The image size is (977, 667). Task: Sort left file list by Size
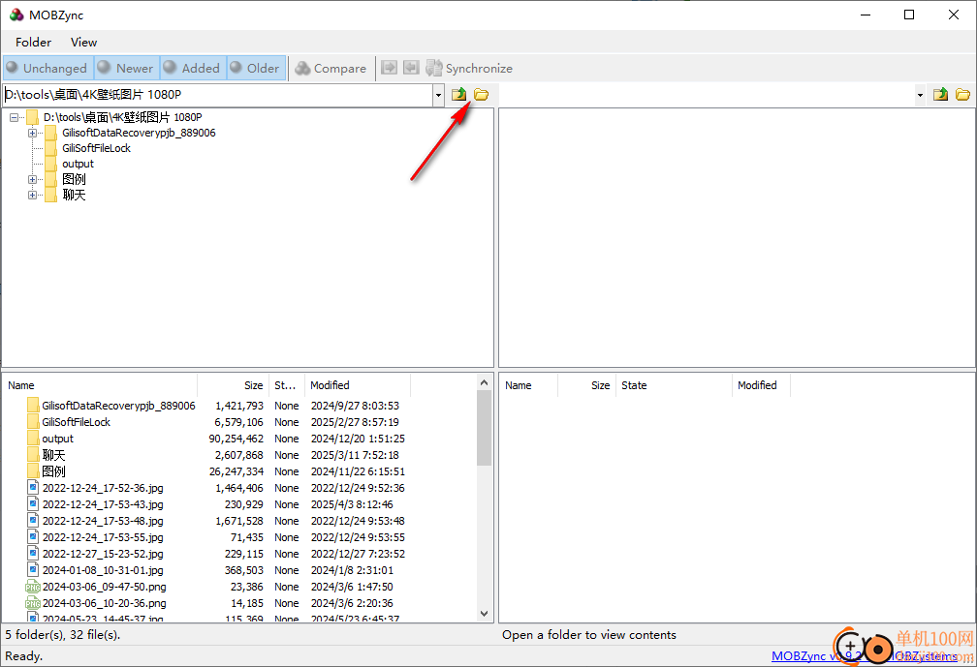(233, 385)
